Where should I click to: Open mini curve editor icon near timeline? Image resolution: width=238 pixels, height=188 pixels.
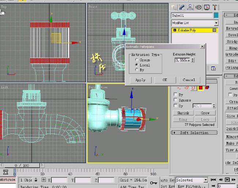[x=5, y=172]
